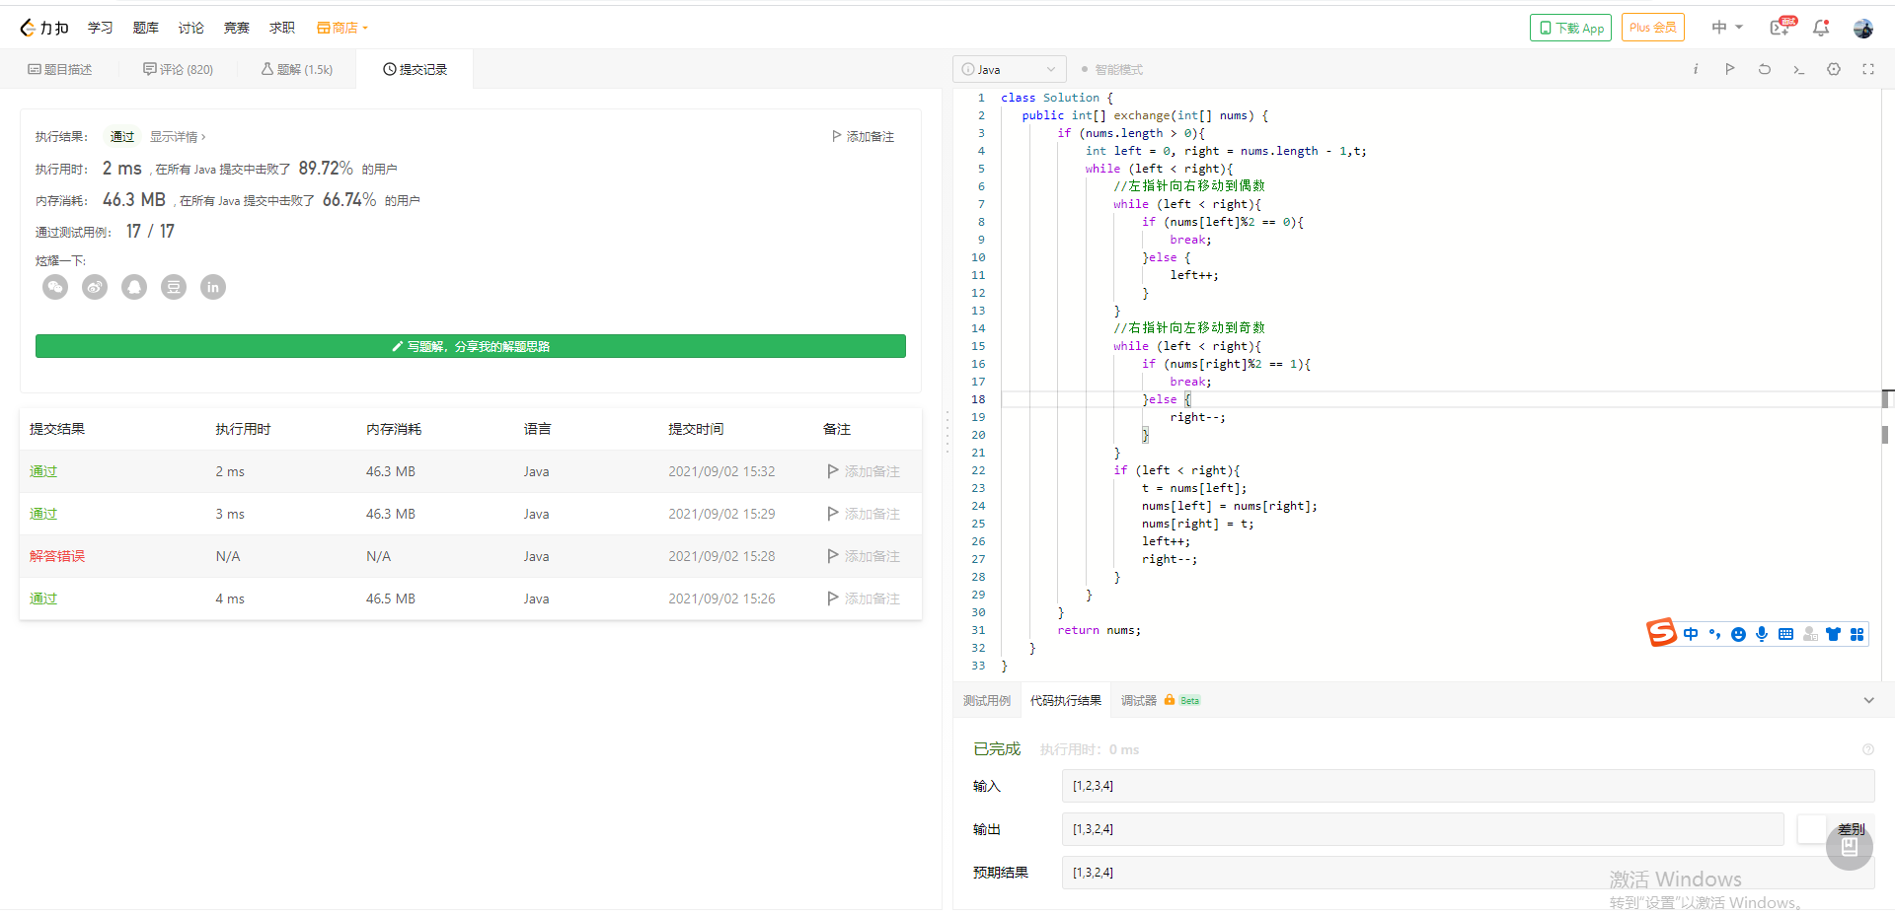Screen dimensions: 1895x915
Task: Open the user avatar menu
Action: pyautogui.click(x=1863, y=28)
